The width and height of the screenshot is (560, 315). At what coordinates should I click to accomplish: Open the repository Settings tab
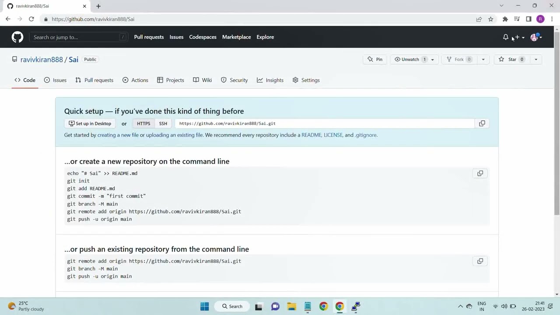pos(306,80)
